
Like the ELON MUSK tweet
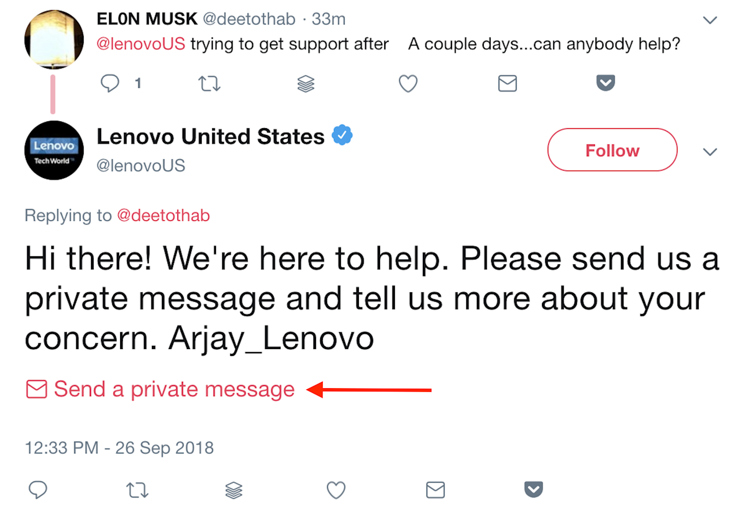(408, 83)
